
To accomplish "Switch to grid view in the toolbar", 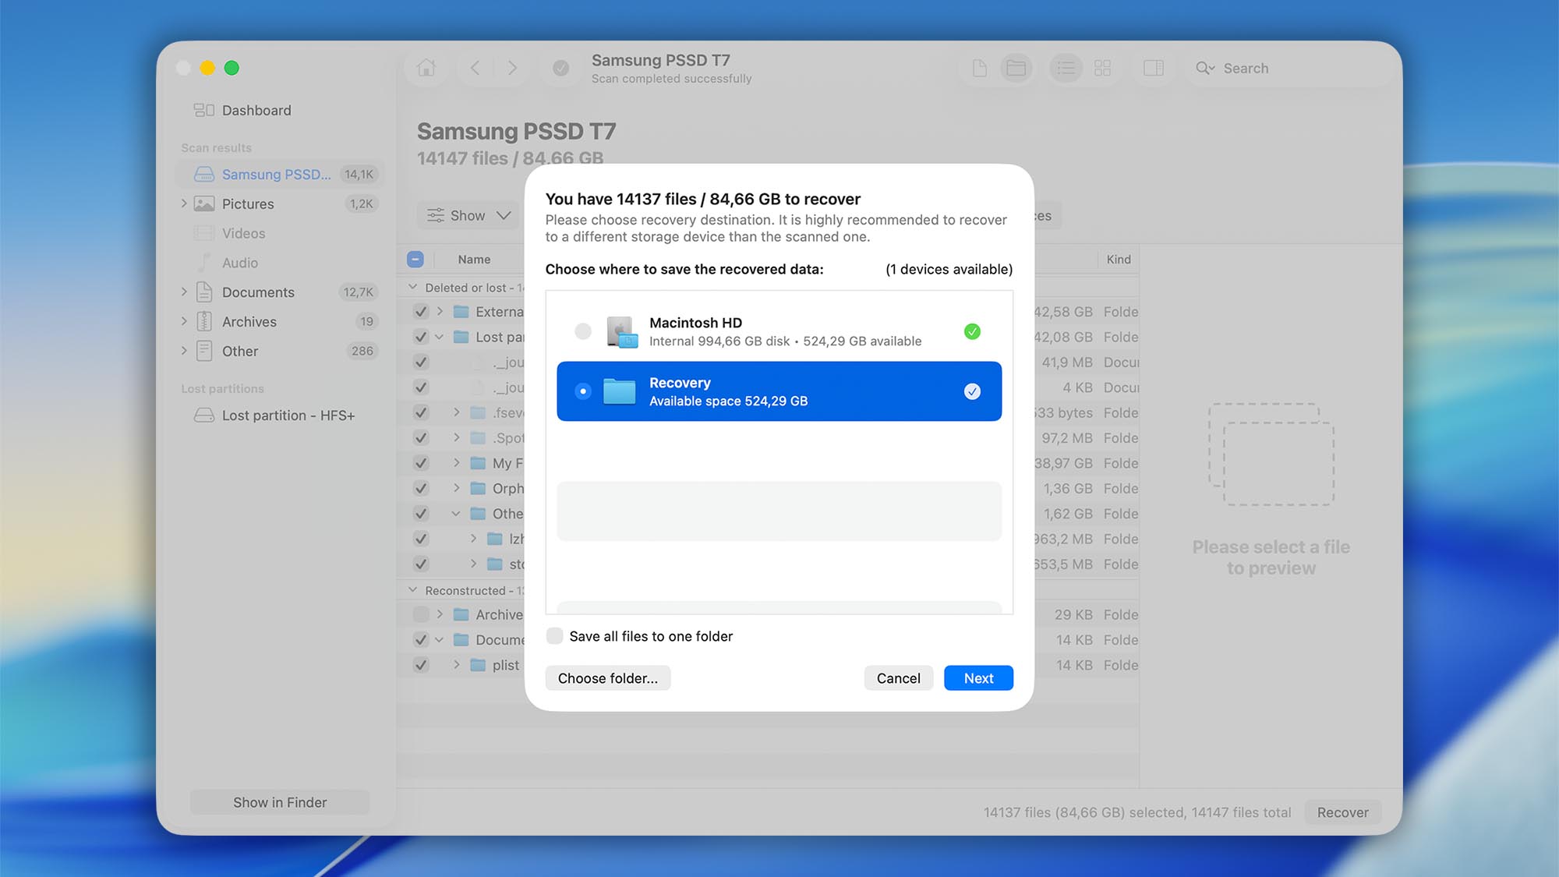I will [x=1102, y=68].
